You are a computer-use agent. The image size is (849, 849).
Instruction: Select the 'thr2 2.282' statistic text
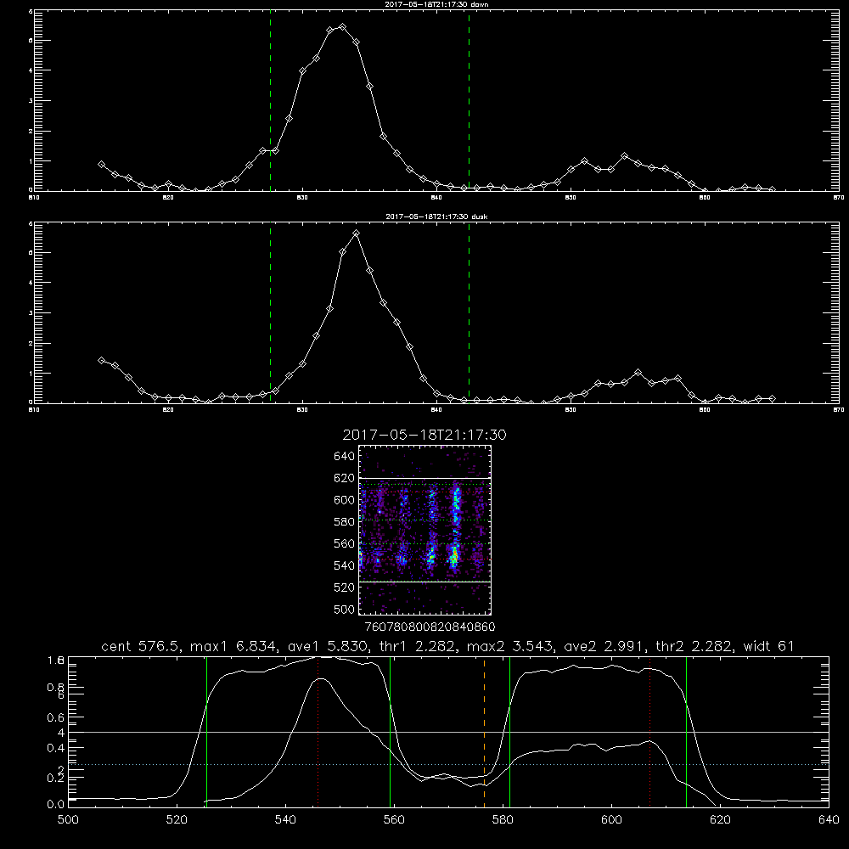(x=695, y=646)
